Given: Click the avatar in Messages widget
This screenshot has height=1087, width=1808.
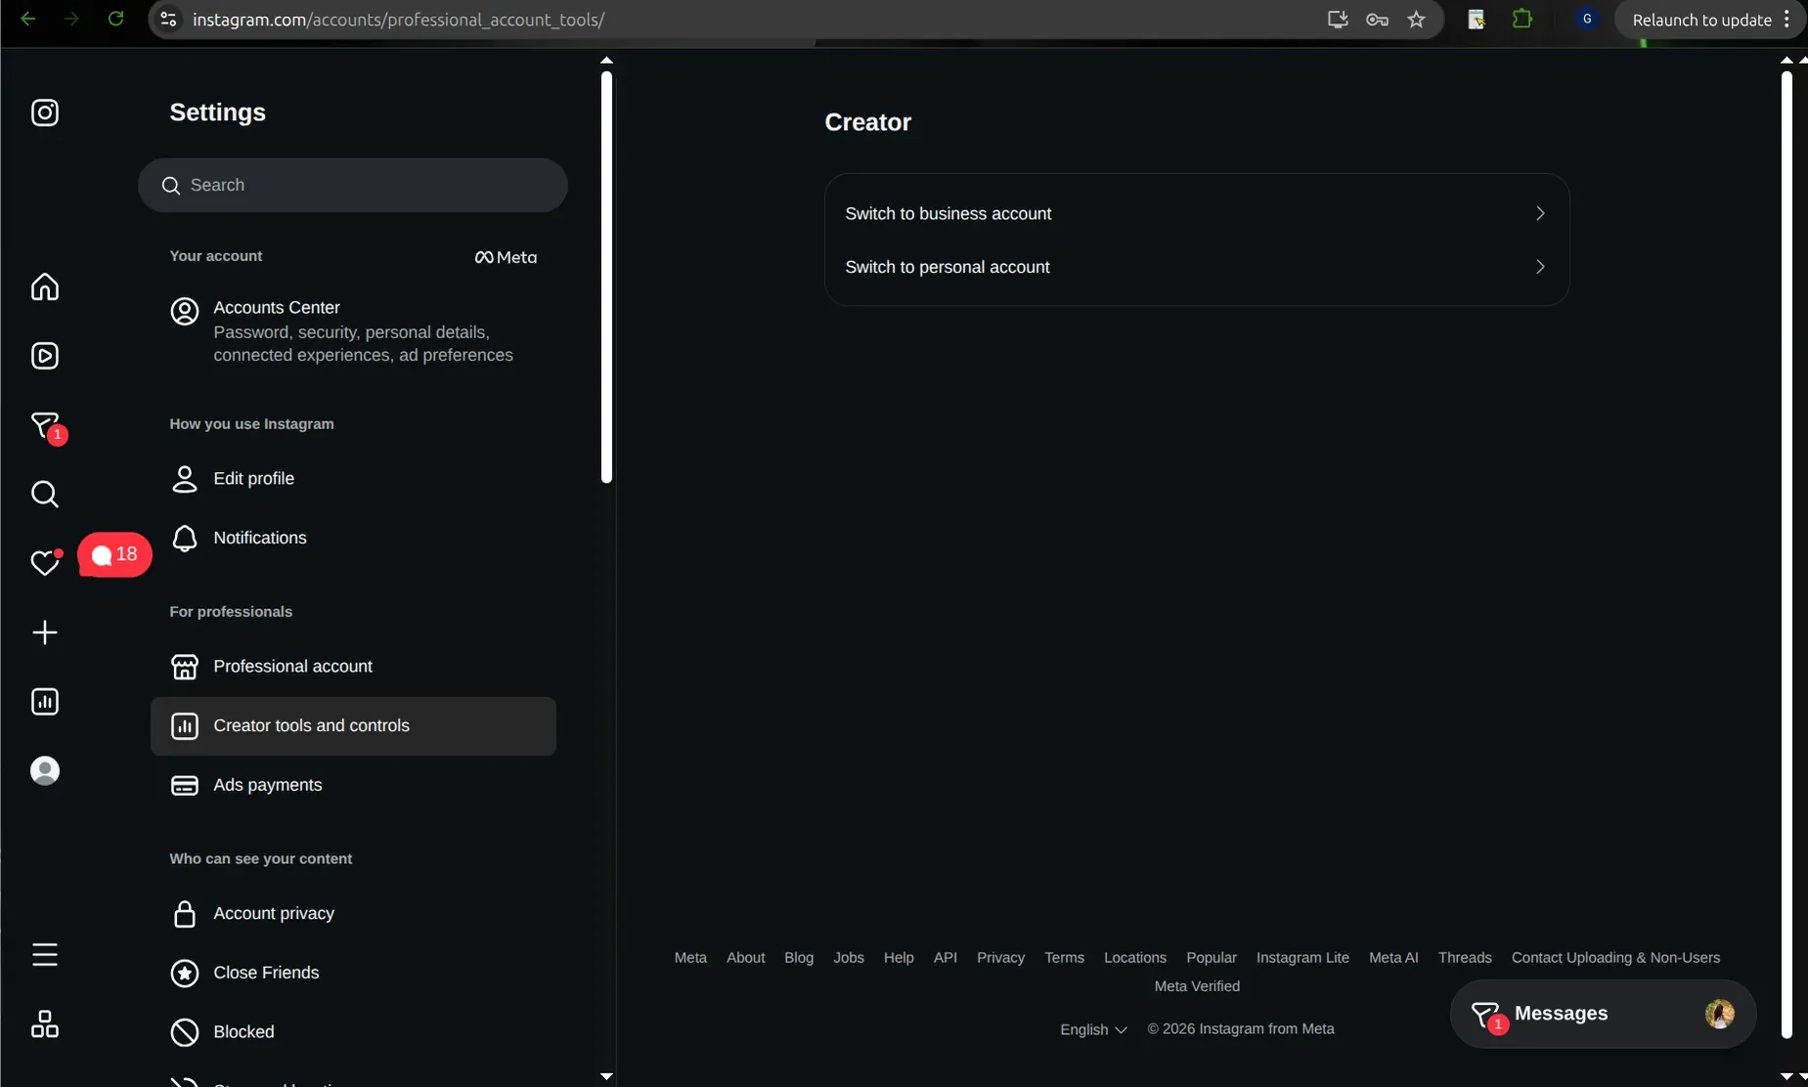Looking at the screenshot, I should click(1719, 1014).
